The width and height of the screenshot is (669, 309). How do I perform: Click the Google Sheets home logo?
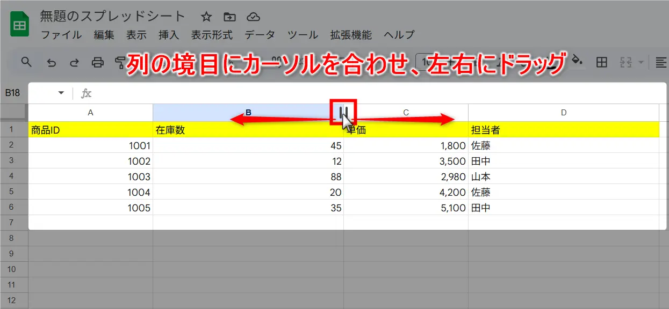coord(20,25)
